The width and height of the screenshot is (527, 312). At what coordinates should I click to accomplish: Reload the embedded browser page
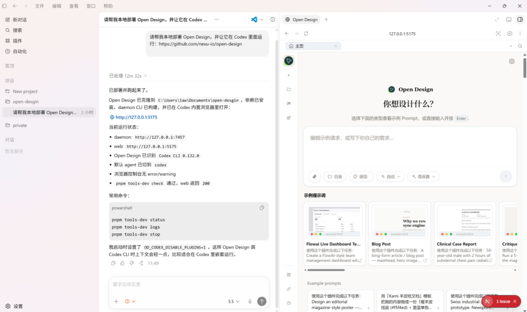tap(306, 33)
